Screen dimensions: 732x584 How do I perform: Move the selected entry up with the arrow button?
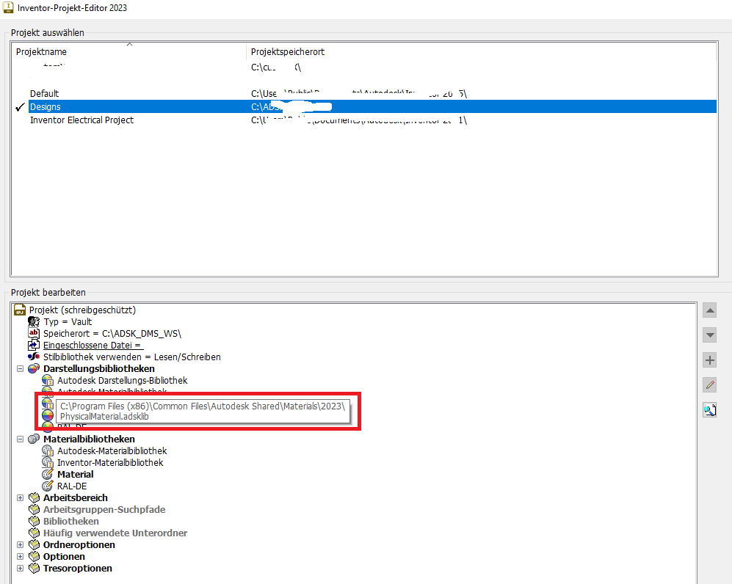click(709, 310)
